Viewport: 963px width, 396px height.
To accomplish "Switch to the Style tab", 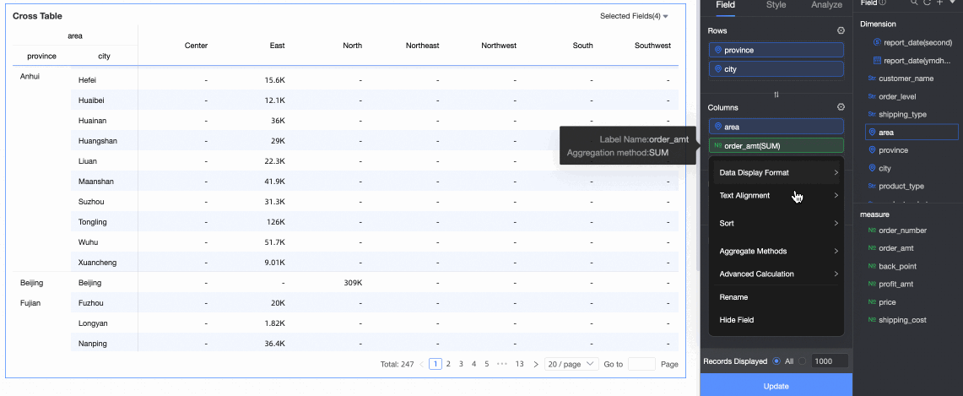I will pos(776,5).
